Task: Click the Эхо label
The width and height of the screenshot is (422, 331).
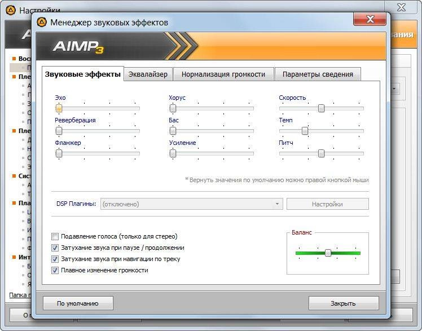Action: (x=60, y=98)
